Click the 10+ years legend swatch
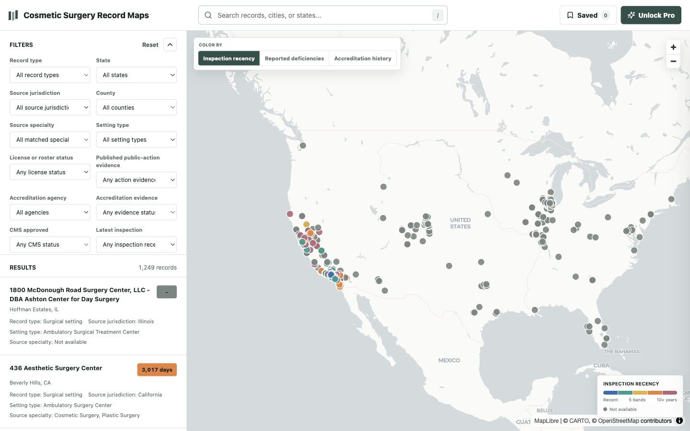The image size is (690, 431). (x=670, y=393)
